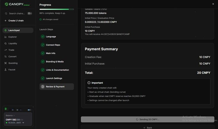Viewport: 218px width, 129px height.
Task: Click the 0.000222 / 0.002000 CNPY price
Action: (101, 22)
